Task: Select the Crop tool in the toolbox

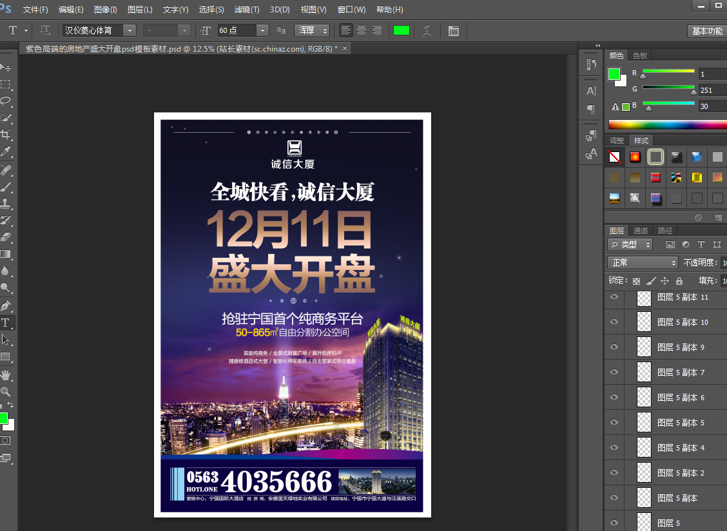Action: tap(6, 135)
